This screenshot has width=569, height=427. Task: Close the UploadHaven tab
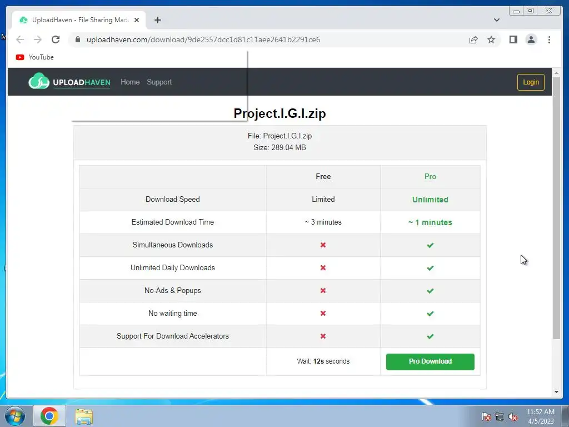click(137, 20)
